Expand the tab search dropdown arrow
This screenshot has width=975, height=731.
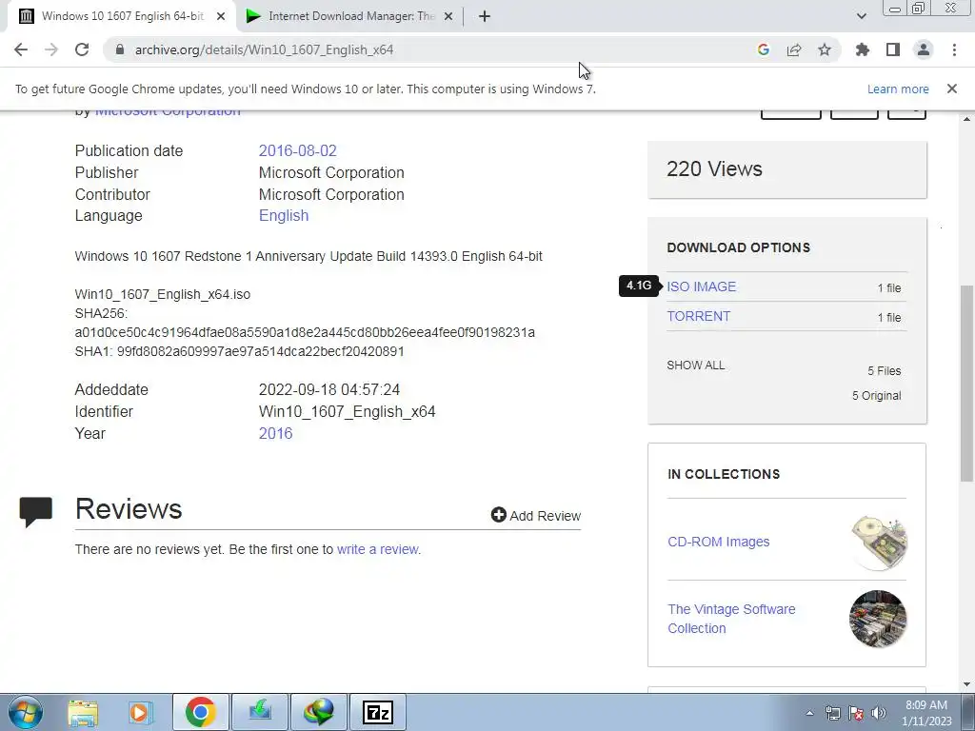(x=861, y=16)
